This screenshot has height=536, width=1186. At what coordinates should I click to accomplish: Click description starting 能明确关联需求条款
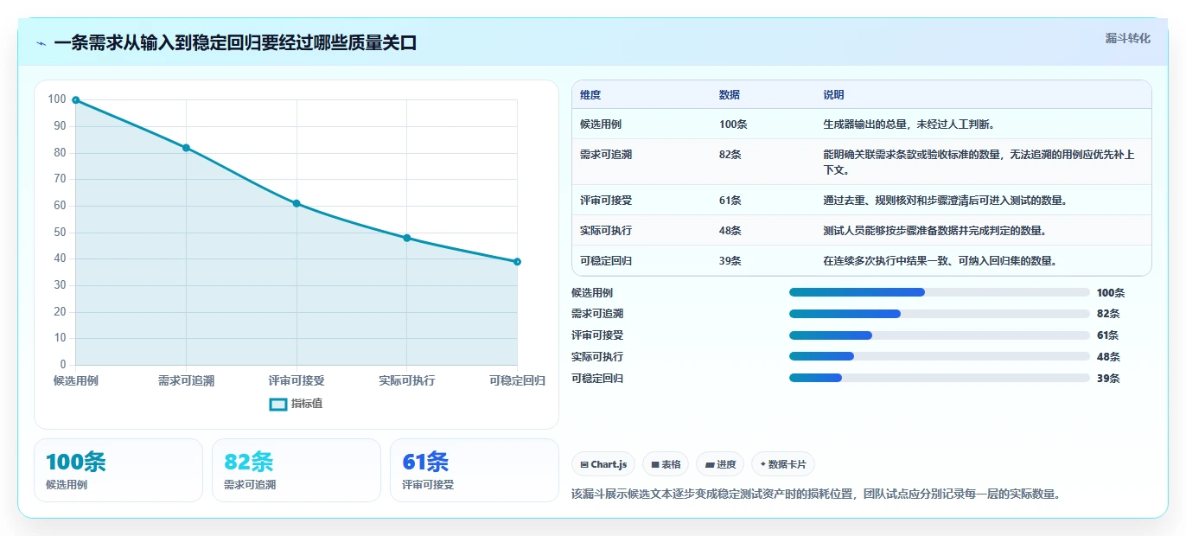(x=979, y=163)
